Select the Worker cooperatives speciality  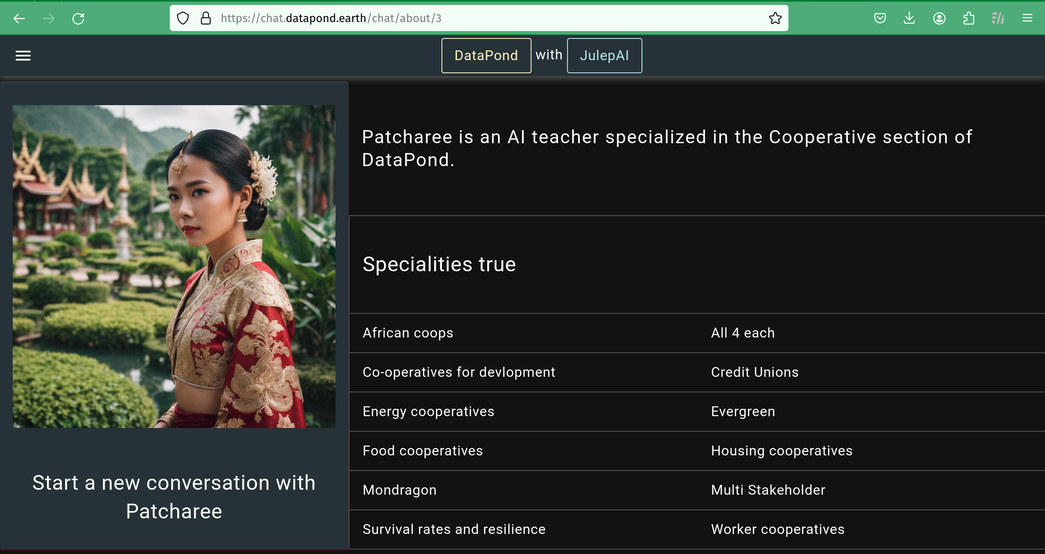(777, 529)
